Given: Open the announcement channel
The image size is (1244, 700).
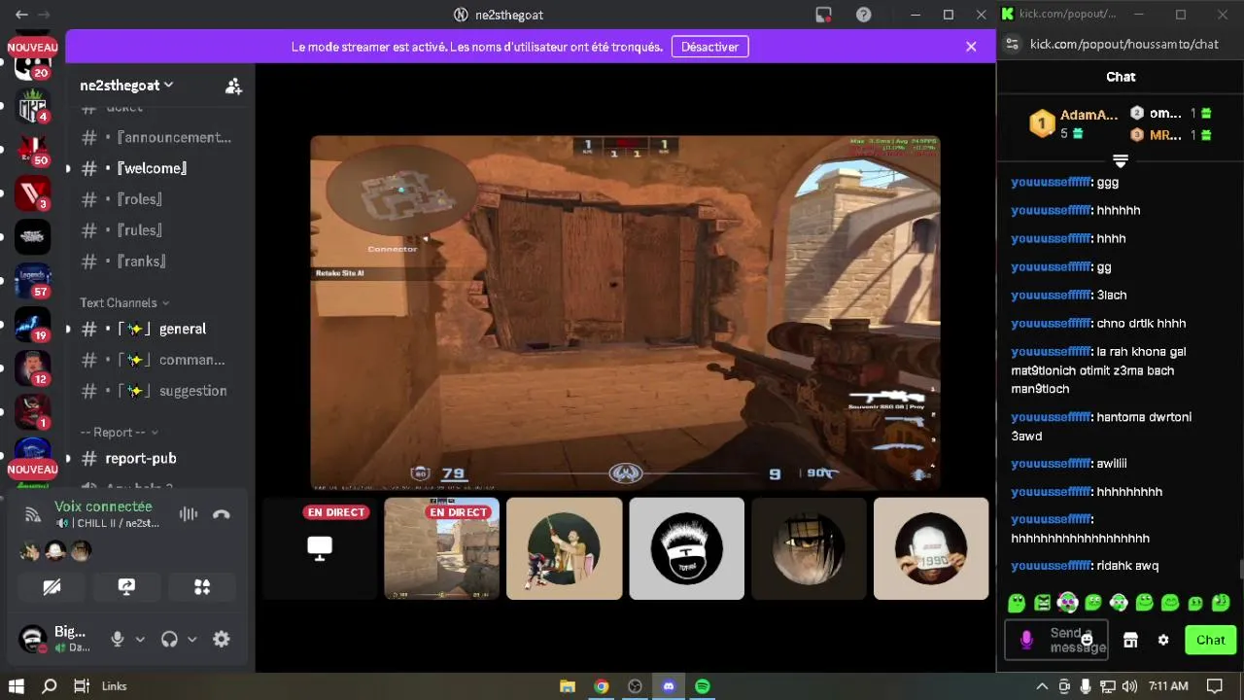Looking at the screenshot, I should (x=157, y=137).
